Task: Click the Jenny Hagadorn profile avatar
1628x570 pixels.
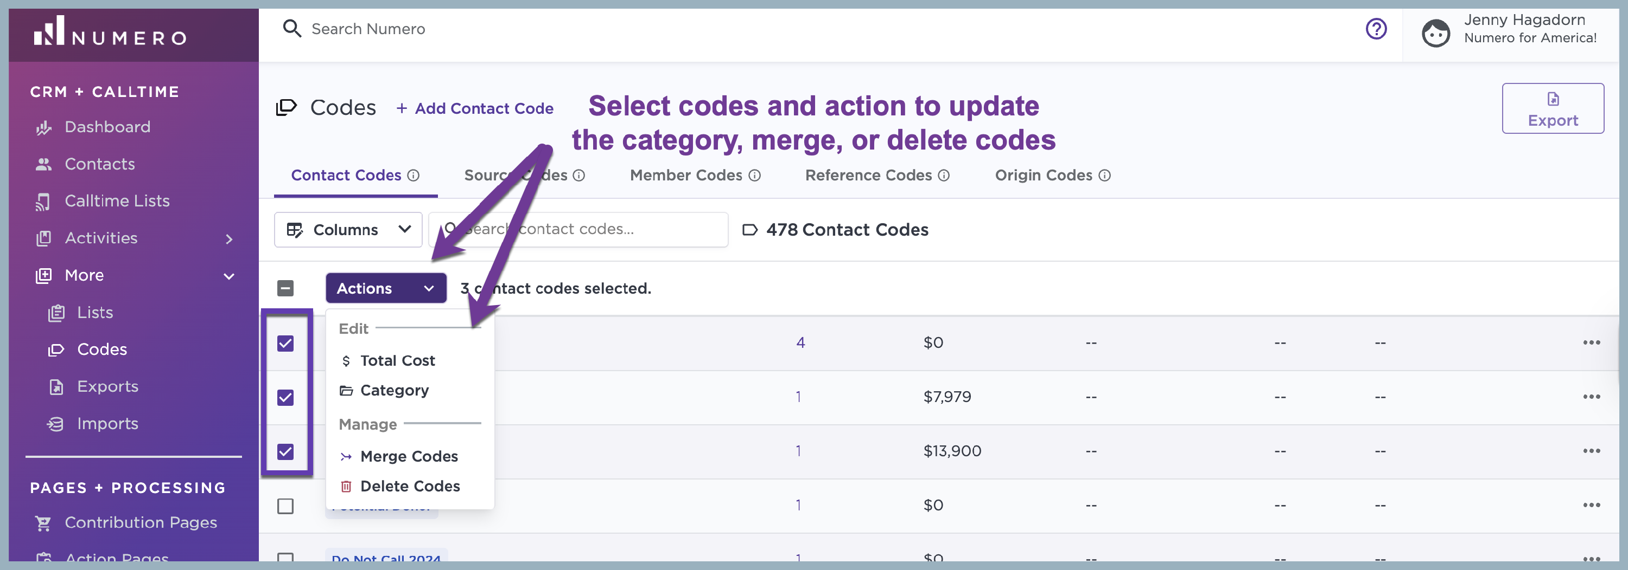Action: 1435,33
